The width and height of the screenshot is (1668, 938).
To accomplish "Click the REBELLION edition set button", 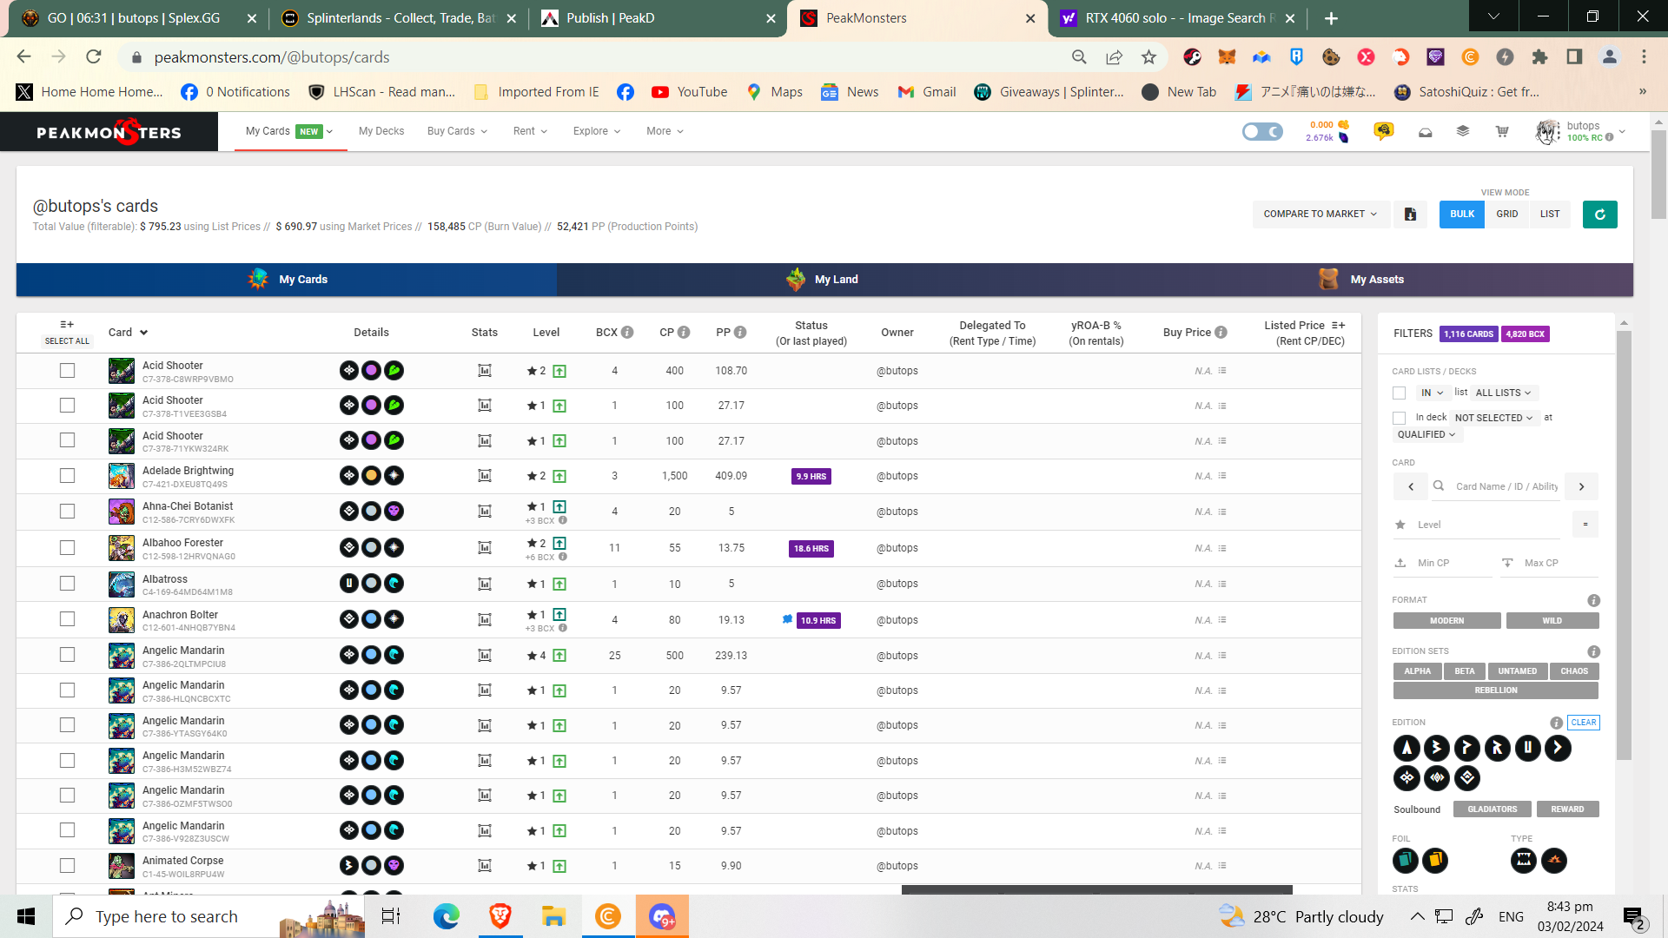I will 1496,690.
